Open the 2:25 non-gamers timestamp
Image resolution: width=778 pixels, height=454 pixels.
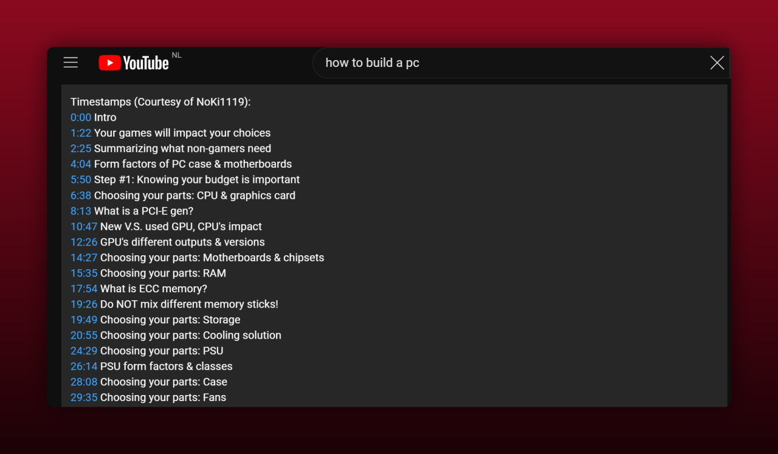pyautogui.click(x=81, y=148)
